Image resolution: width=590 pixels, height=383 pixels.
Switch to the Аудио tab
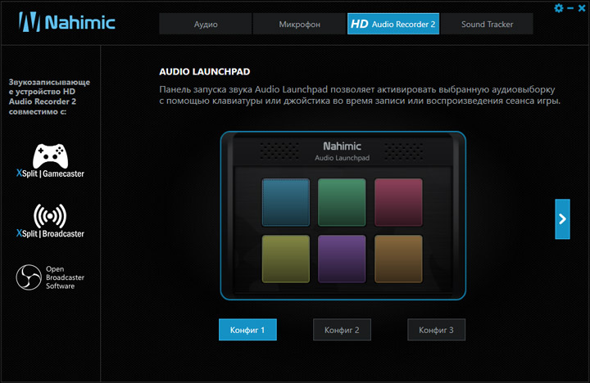pos(206,24)
